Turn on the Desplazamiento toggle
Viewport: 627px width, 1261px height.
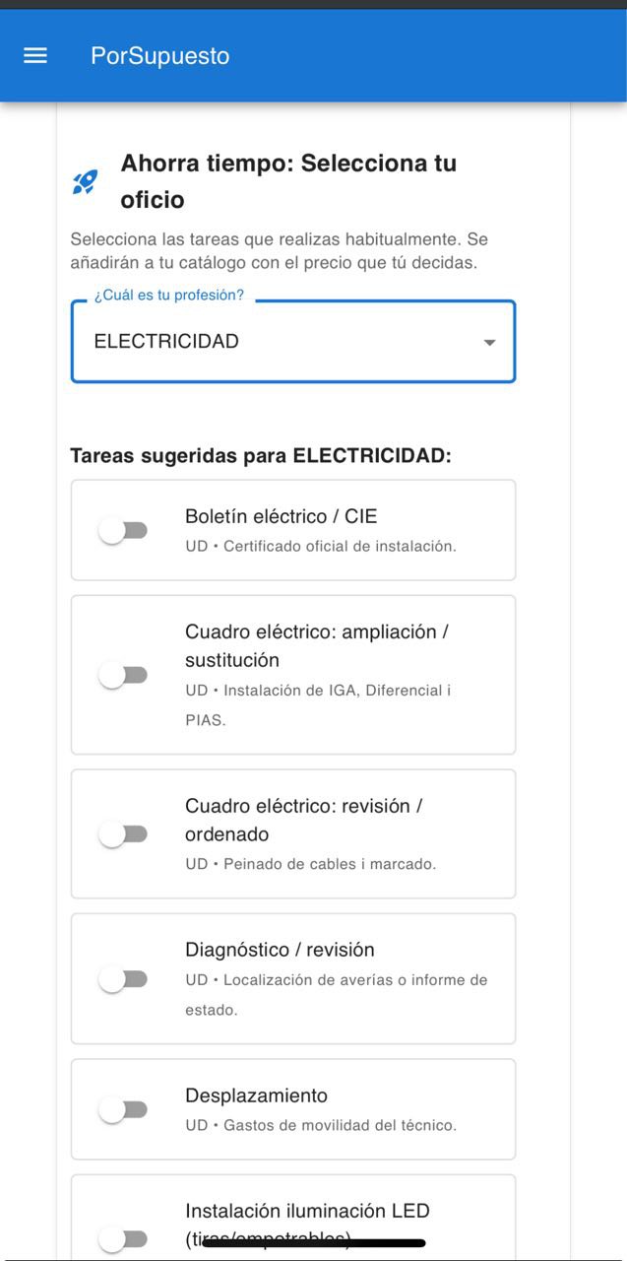[124, 1108]
